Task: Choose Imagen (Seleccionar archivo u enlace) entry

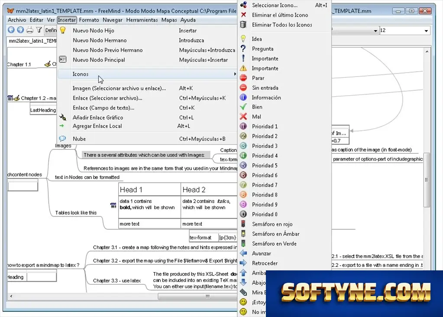Action: point(147,88)
